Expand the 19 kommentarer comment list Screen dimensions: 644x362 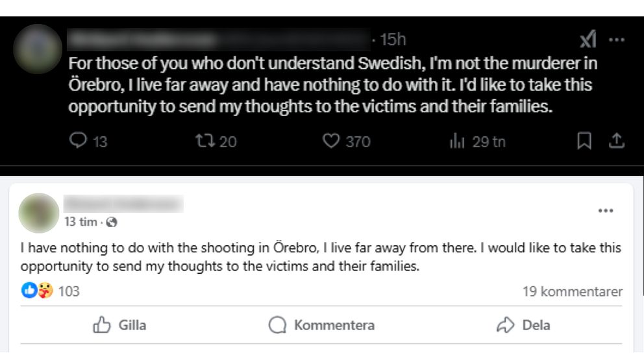click(x=572, y=291)
